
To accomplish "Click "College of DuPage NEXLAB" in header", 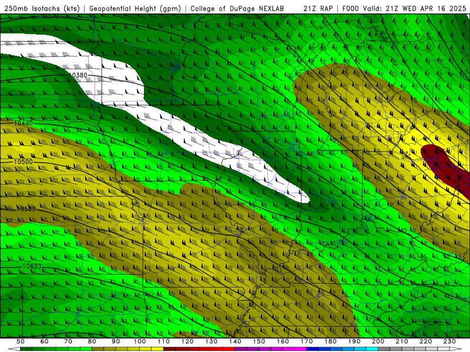I will 237,8.
